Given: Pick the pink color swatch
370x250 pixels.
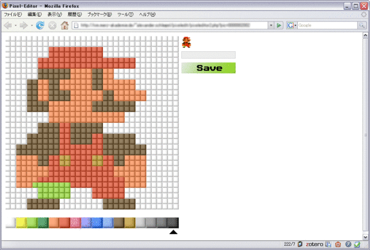Looking at the screenshot, I should (75, 222).
